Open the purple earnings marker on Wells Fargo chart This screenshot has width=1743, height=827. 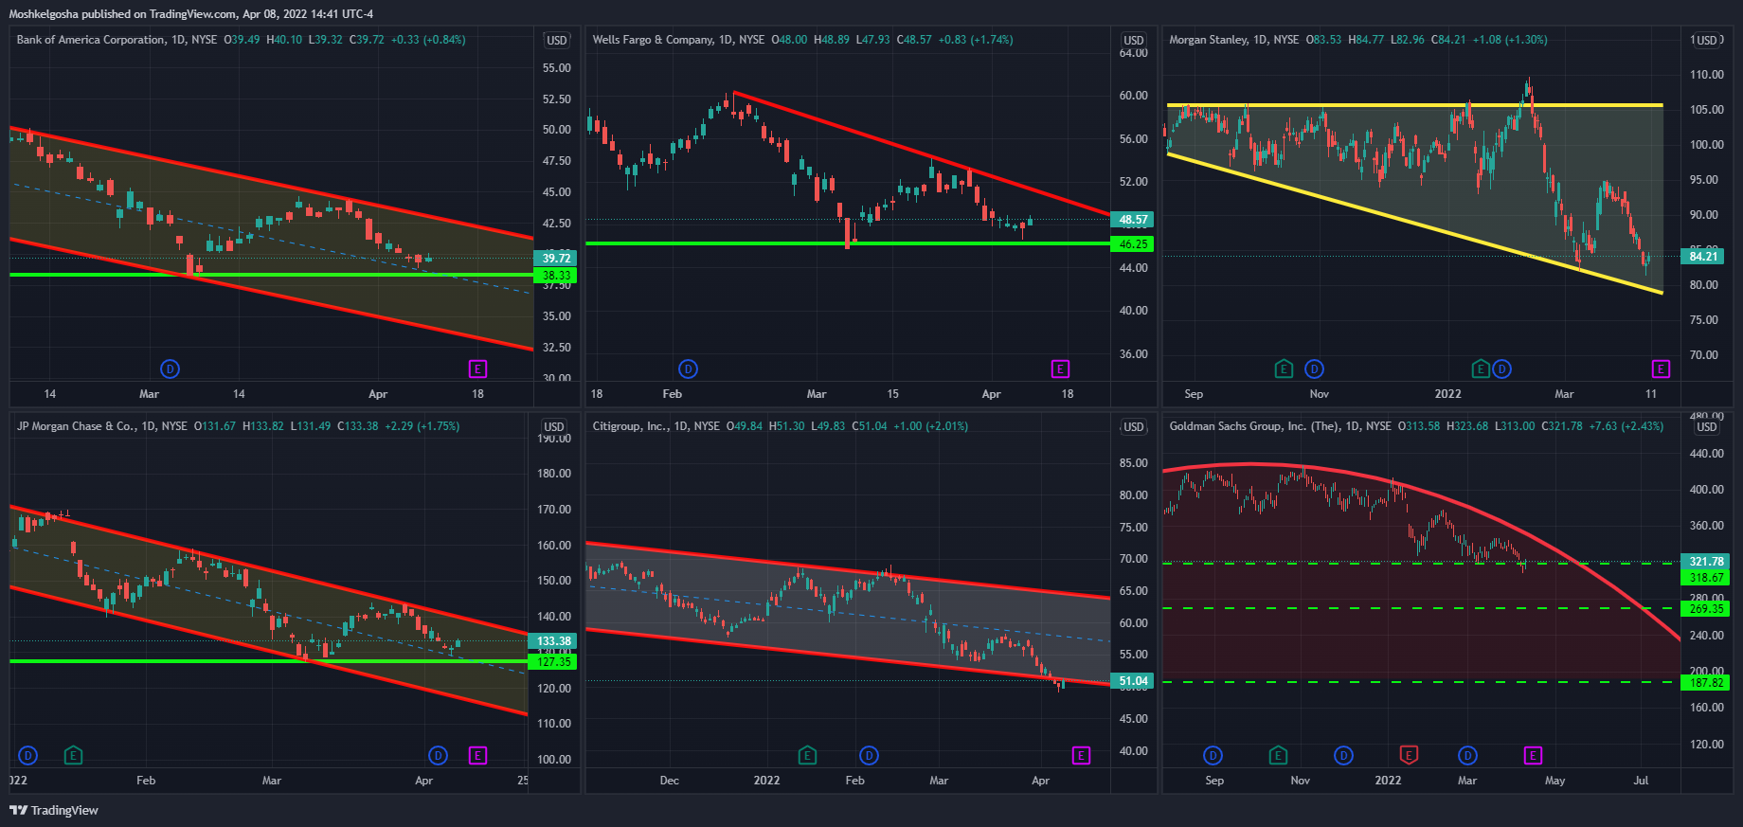[x=1060, y=369]
